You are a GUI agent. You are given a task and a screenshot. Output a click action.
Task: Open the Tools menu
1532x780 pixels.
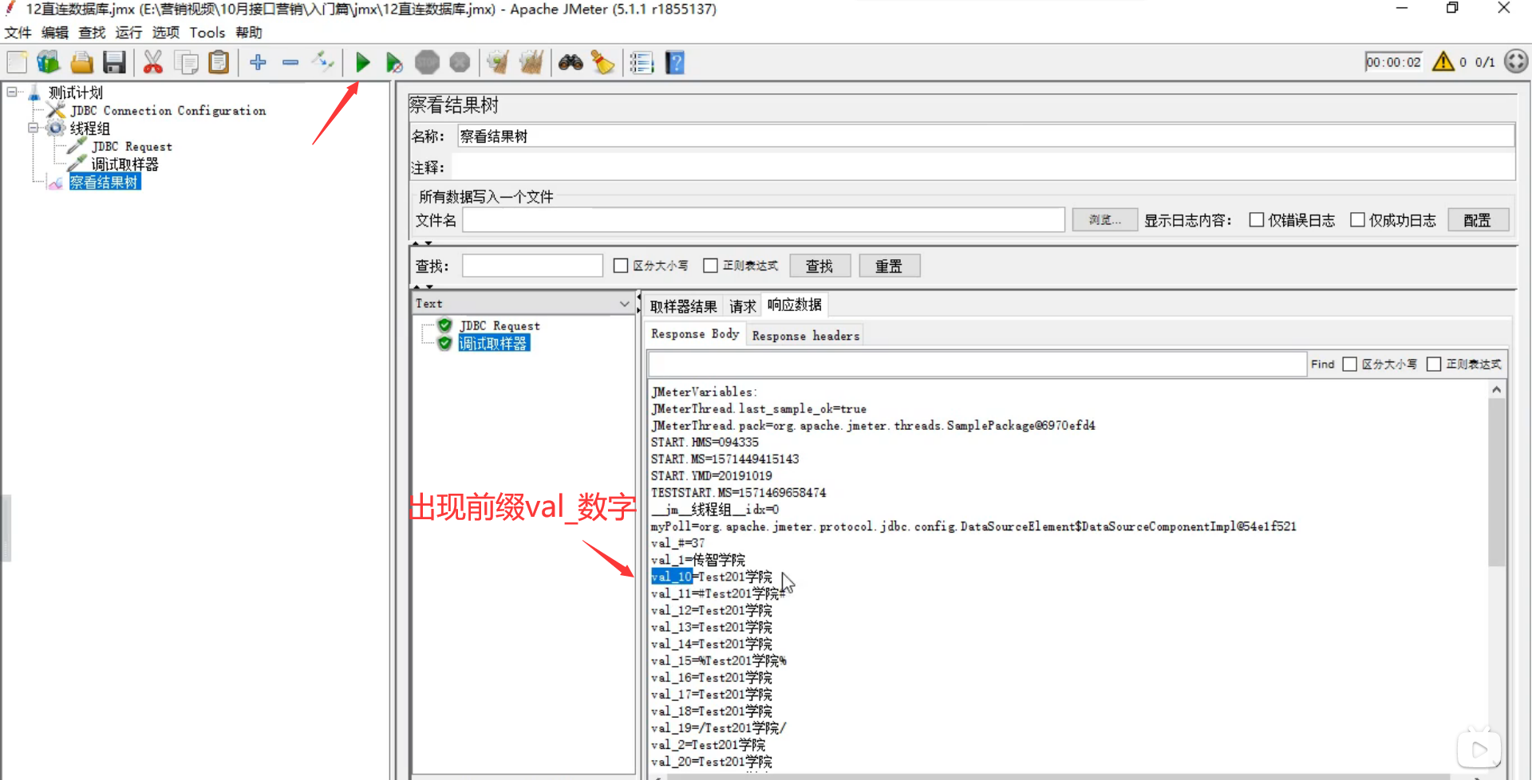[207, 33]
